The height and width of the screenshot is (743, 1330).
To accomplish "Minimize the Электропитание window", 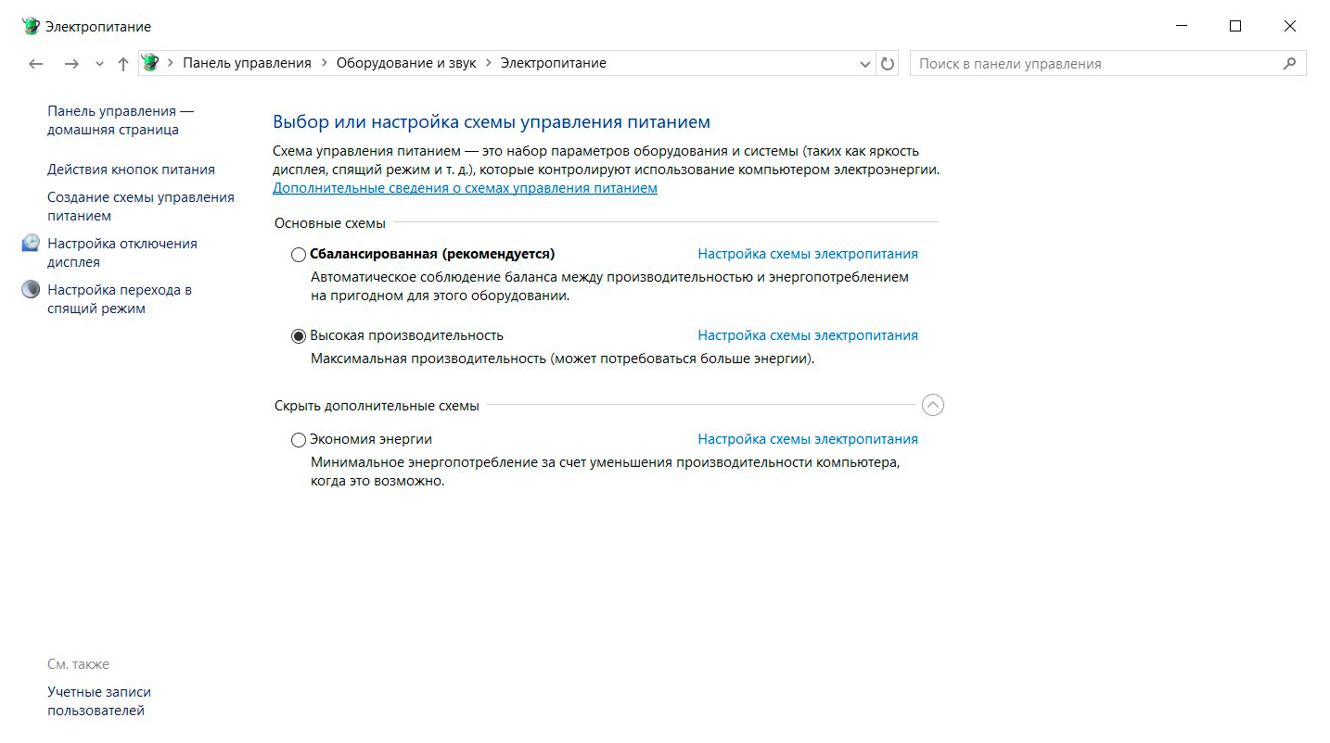I will click(x=1182, y=26).
